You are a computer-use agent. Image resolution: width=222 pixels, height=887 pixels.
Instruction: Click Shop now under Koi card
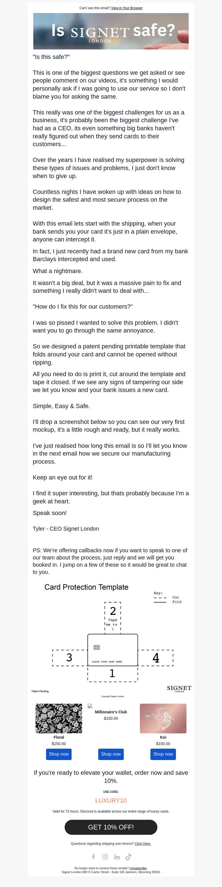click(163, 754)
